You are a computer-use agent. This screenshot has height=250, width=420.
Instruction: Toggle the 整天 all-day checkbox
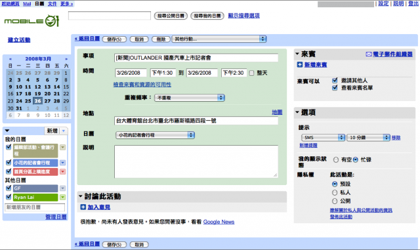tap(251, 73)
